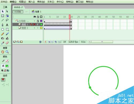
Task: Switch to the 未命名-3* document tab
Action: click(x=18, y=7)
